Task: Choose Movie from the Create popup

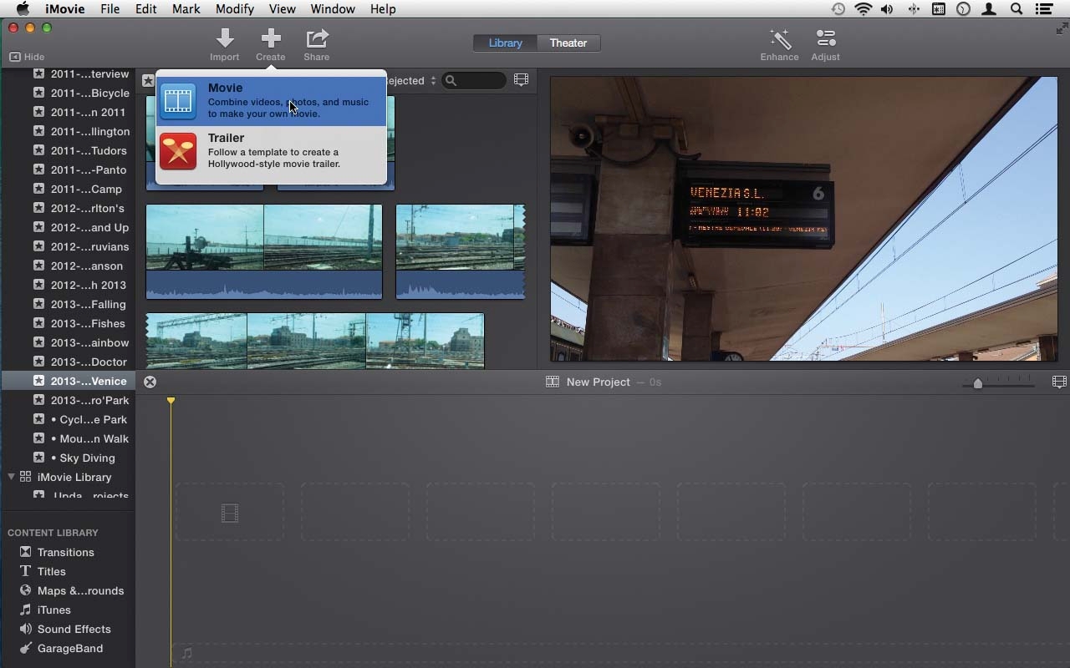Action: 271,100
